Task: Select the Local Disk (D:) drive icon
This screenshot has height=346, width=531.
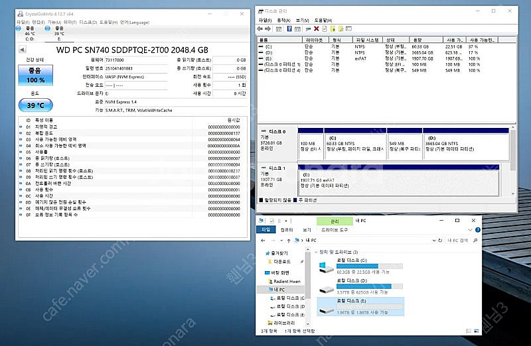Action: point(326,288)
